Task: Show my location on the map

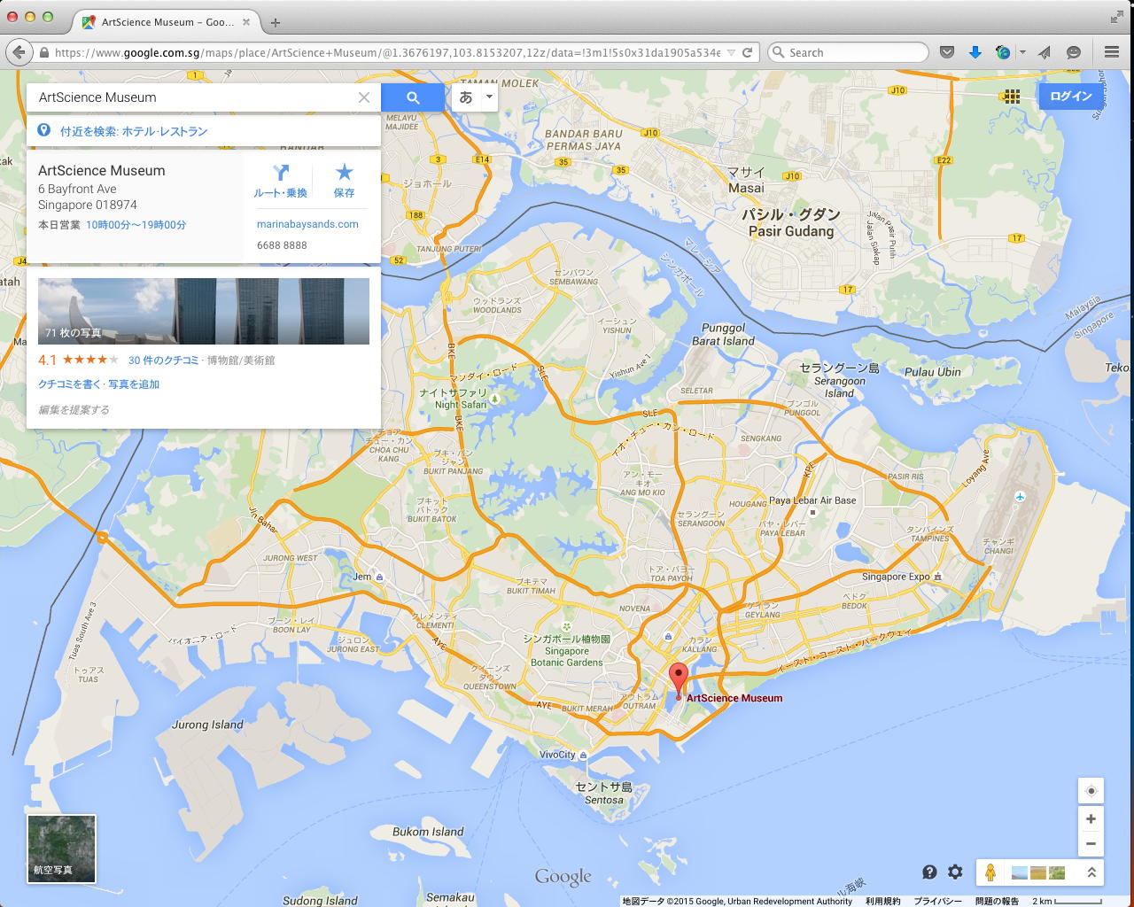Action: coord(1091,791)
